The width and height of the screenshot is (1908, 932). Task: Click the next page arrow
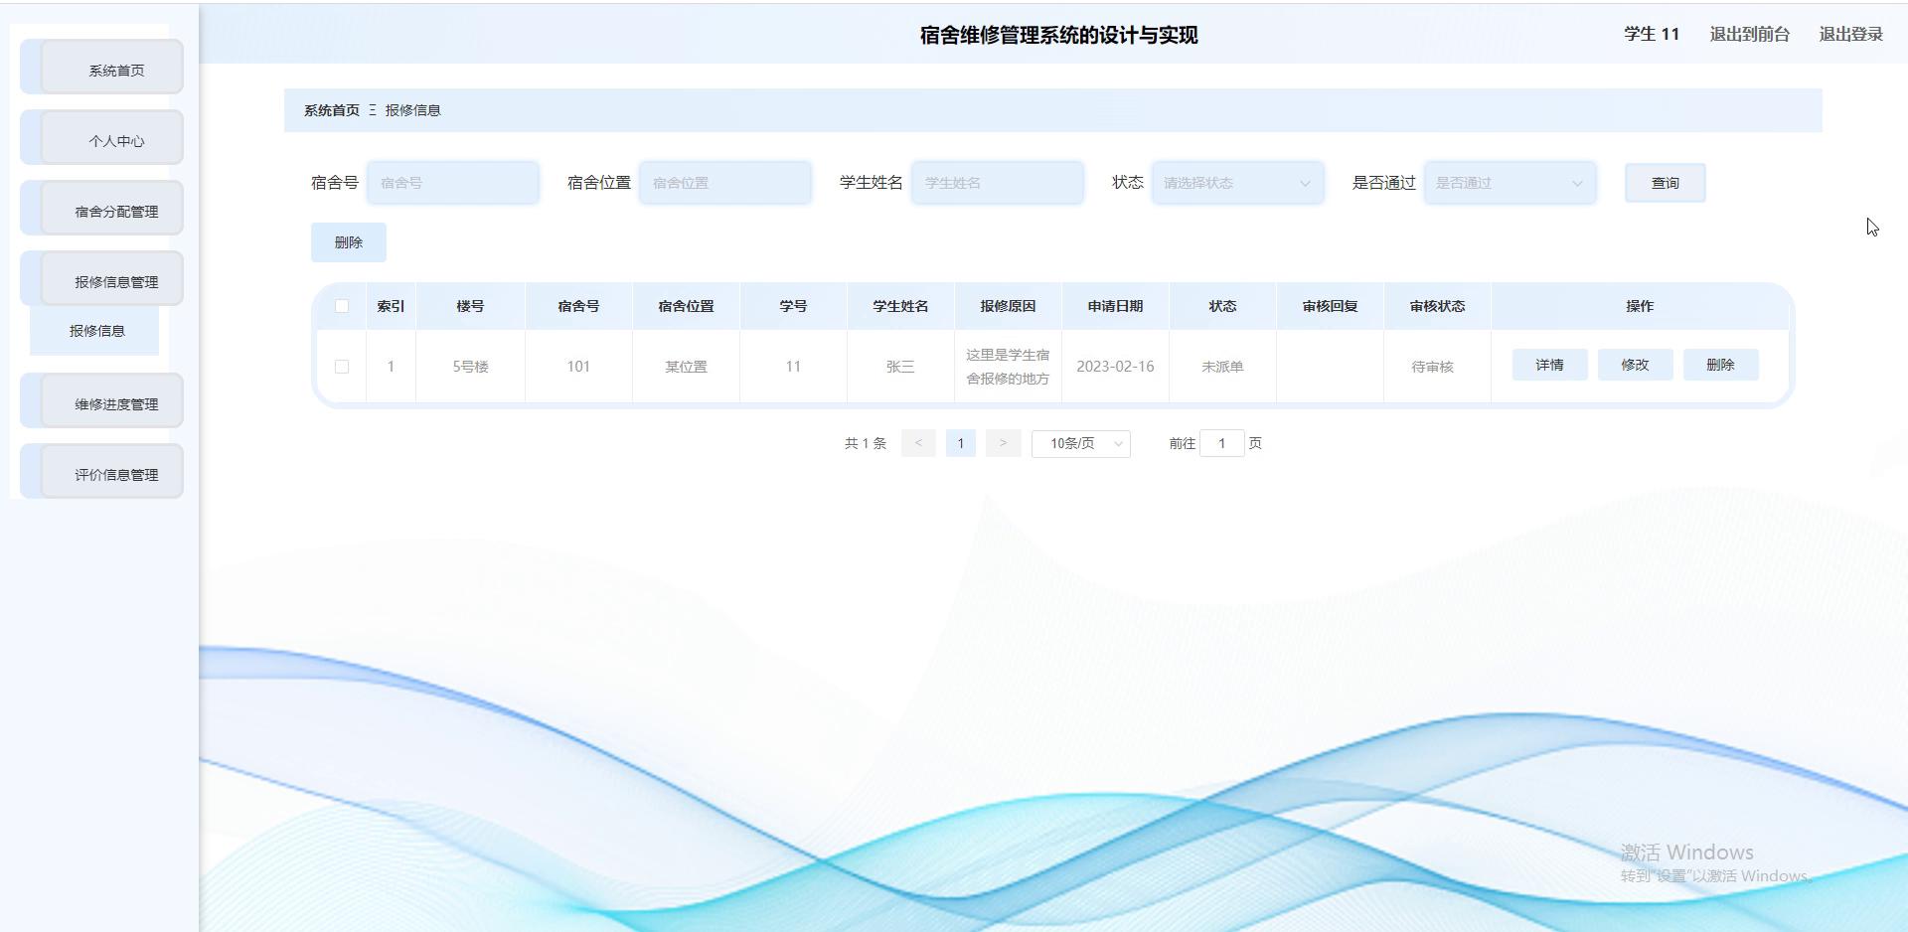tap(1003, 443)
